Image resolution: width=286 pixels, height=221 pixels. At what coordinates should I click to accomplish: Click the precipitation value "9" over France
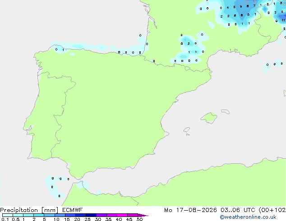241,7
